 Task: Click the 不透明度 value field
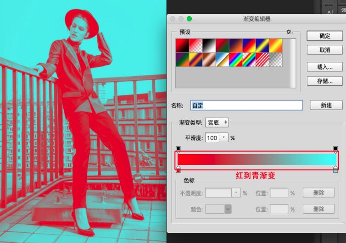click(218, 193)
